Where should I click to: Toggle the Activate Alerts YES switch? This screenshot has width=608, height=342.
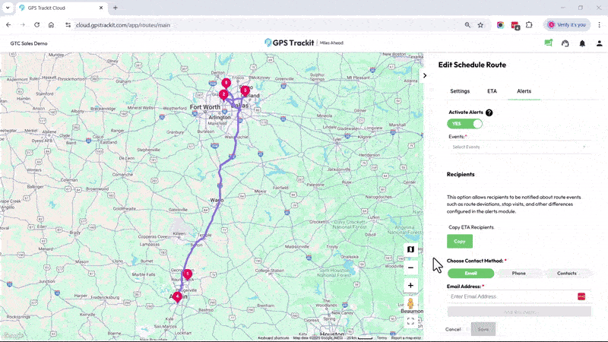[464, 124]
